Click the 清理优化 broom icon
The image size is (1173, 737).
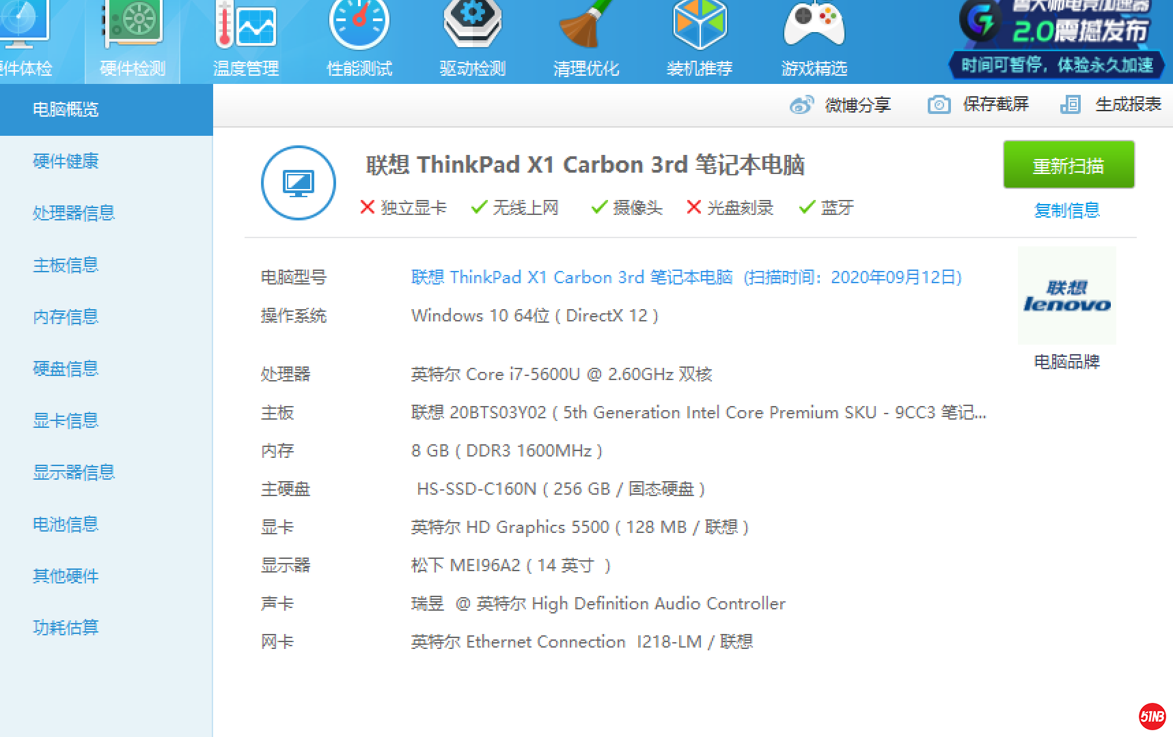[x=586, y=24]
